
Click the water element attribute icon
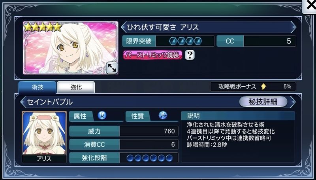pyautogui.click(x=102, y=116)
